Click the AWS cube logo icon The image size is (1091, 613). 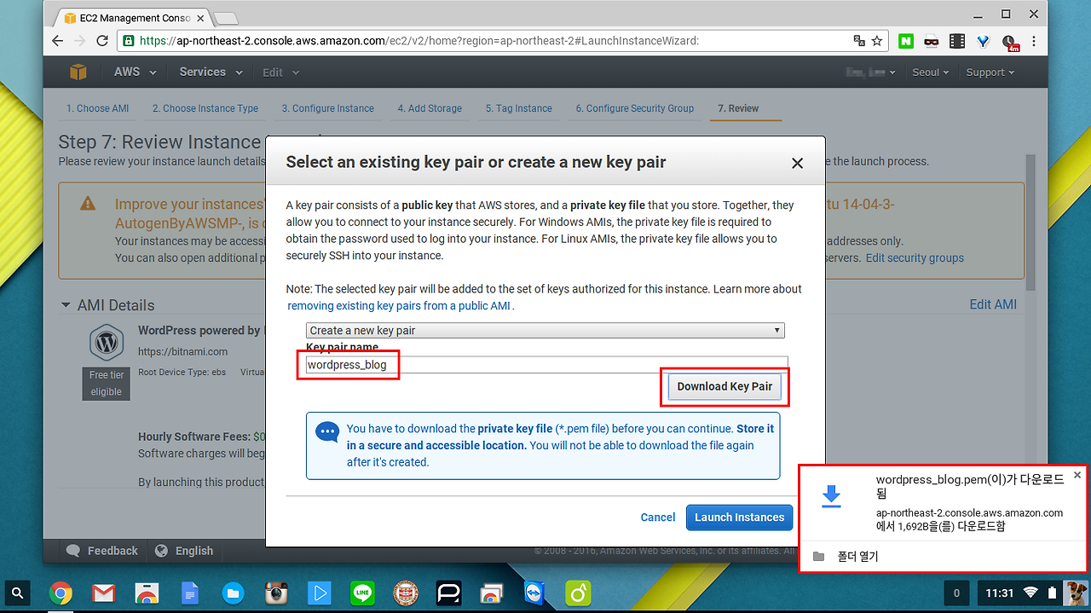[x=78, y=72]
